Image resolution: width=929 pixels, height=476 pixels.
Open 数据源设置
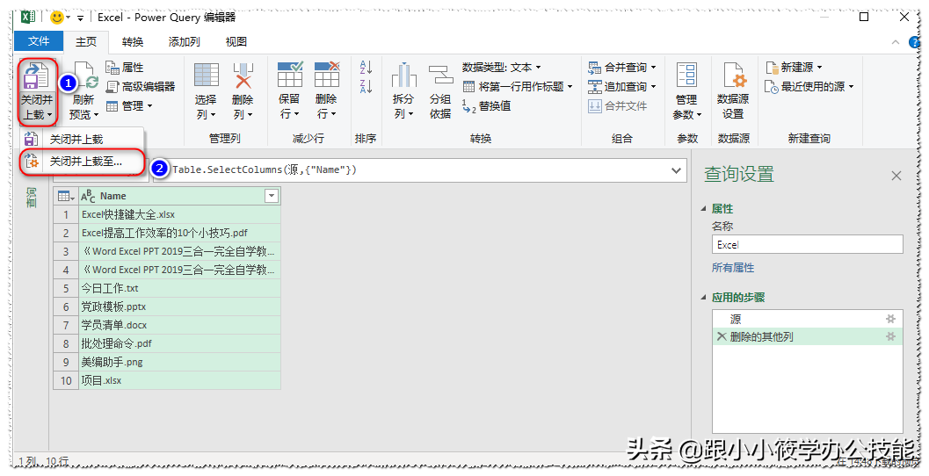pos(734,91)
